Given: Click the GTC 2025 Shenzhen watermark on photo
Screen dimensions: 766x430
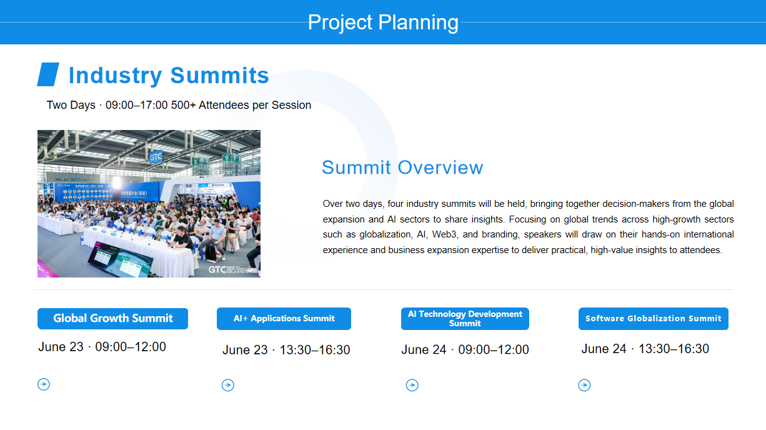Looking at the screenshot, I should tap(232, 269).
